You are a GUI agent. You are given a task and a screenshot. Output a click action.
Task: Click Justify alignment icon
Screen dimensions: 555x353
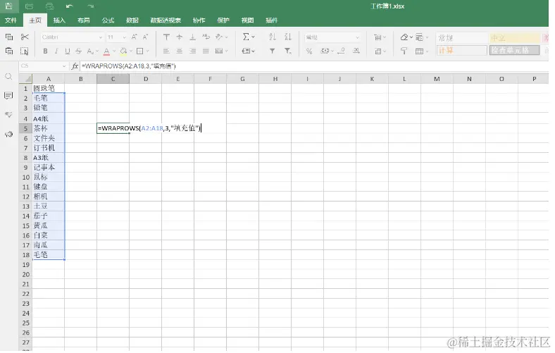[206, 51]
